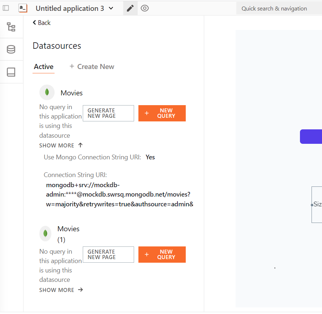Open the application name dropdown arrow
This screenshot has height=314, width=322.
[111, 8]
